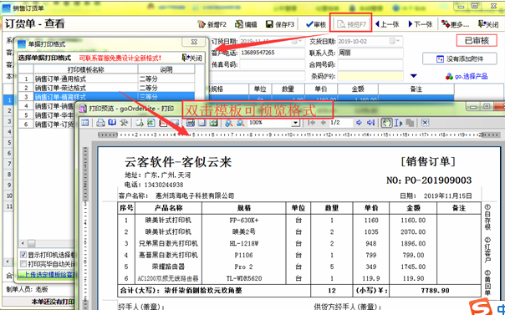Screen dimensions: 505x315
Task: Select the text selection tool
Action: pyautogui.click(x=398, y=123)
